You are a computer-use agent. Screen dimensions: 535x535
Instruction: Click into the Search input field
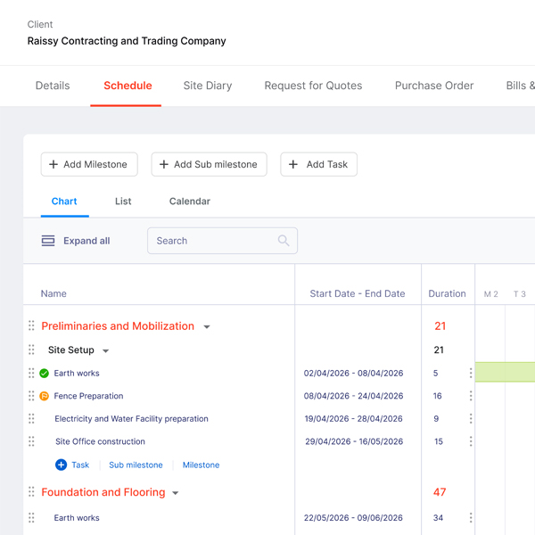click(x=212, y=241)
